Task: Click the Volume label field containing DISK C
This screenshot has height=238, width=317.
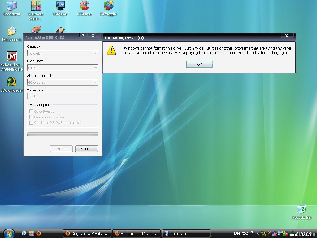Action: point(63,96)
